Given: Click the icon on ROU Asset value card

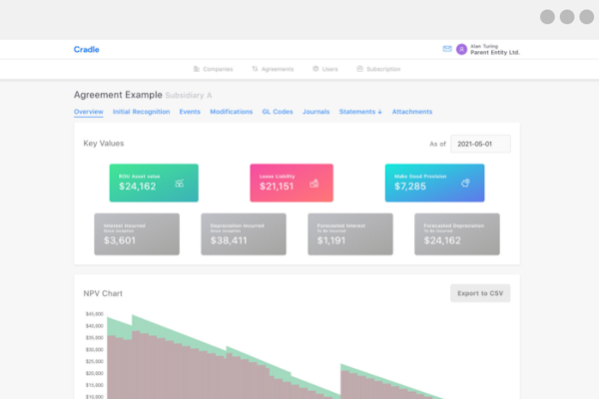Looking at the screenshot, I should pyautogui.click(x=180, y=184).
